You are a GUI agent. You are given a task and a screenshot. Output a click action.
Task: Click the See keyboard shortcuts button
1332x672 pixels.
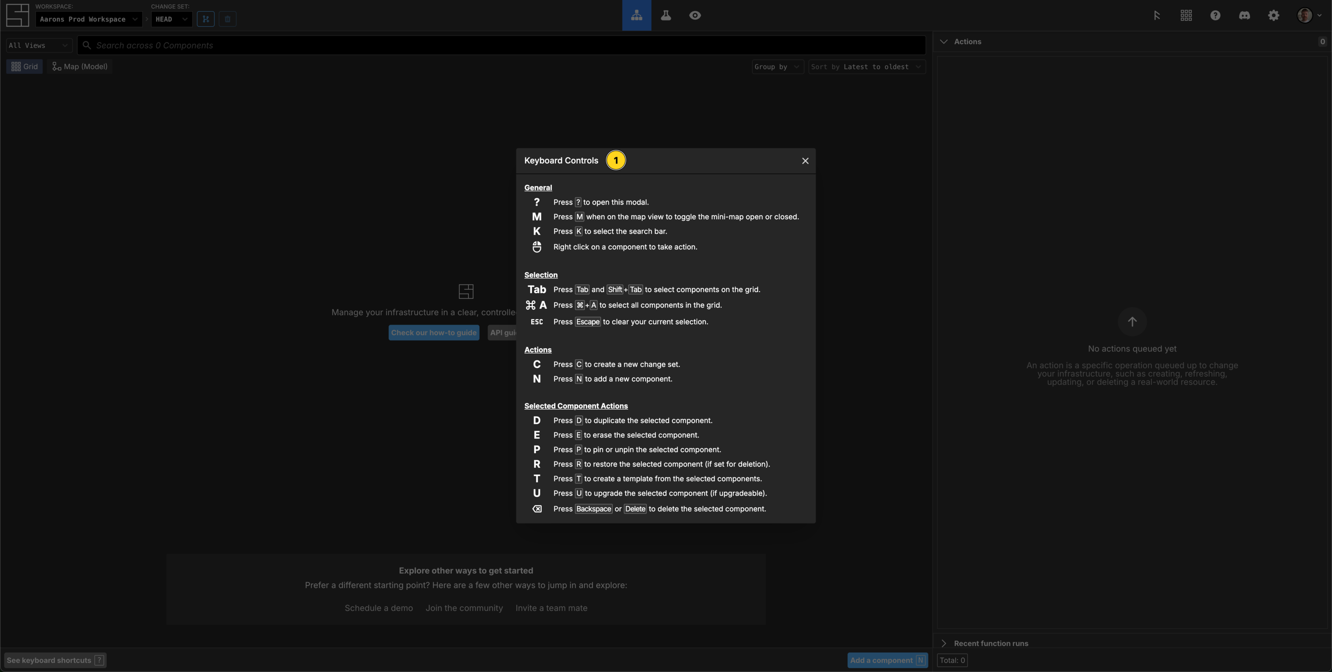coord(55,660)
